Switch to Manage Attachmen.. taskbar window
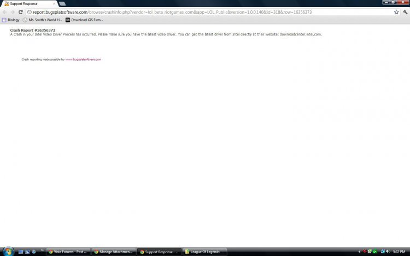This screenshot has width=410, height=256. (x=114, y=252)
